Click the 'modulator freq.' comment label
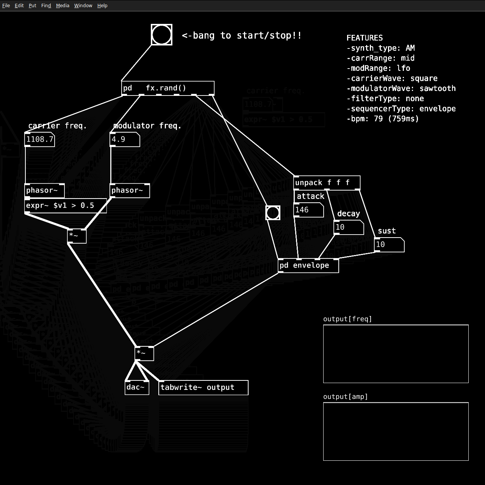The height and width of the screenshot is (485, 485). 147,126
